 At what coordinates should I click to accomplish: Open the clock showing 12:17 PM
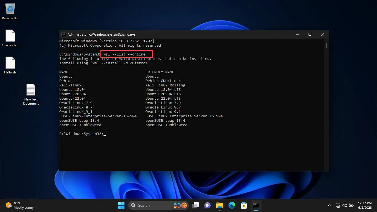click(x=365, y=205)
